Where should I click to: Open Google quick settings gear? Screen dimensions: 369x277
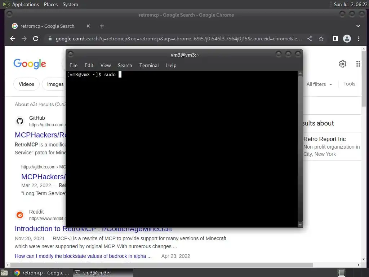(x=343, y=64)
